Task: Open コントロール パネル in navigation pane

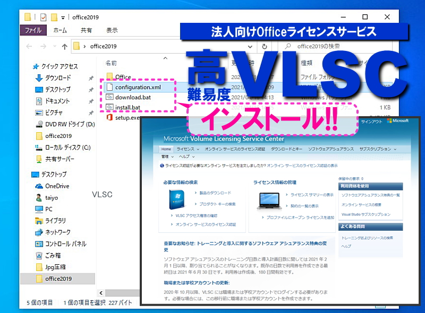Action: point(61,244)
